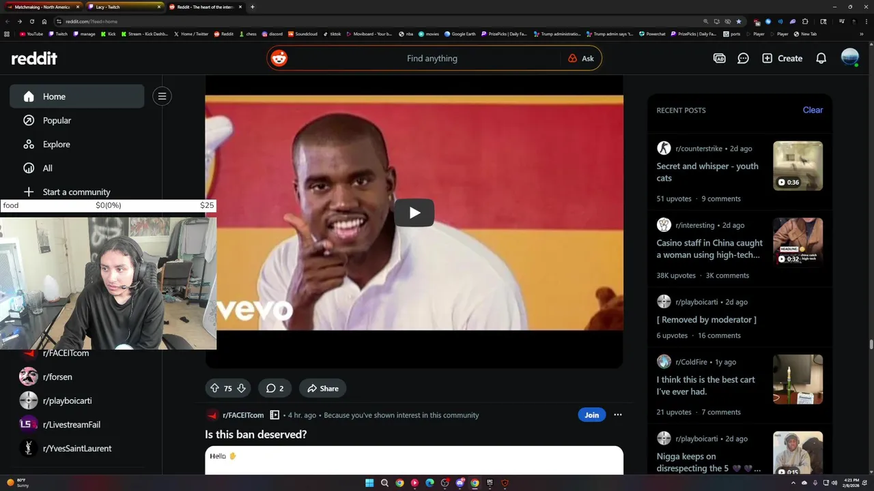Open Microsoft Edge in taskbar
This screenshot has width=874, height=491.
pos(429,483)
